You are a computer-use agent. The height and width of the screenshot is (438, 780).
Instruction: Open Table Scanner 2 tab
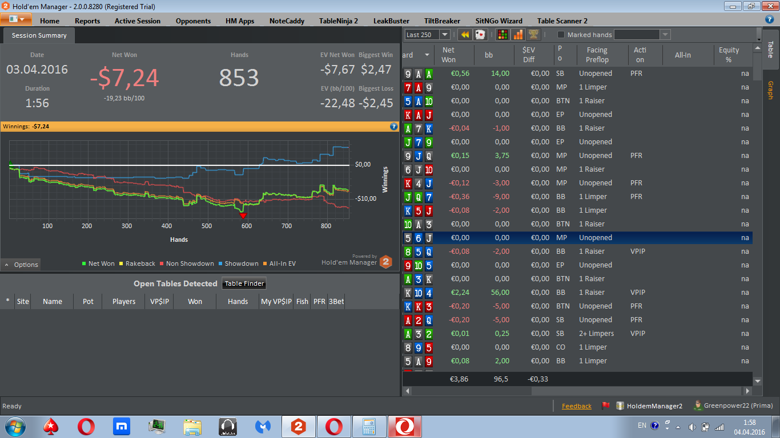coord(562,21)
